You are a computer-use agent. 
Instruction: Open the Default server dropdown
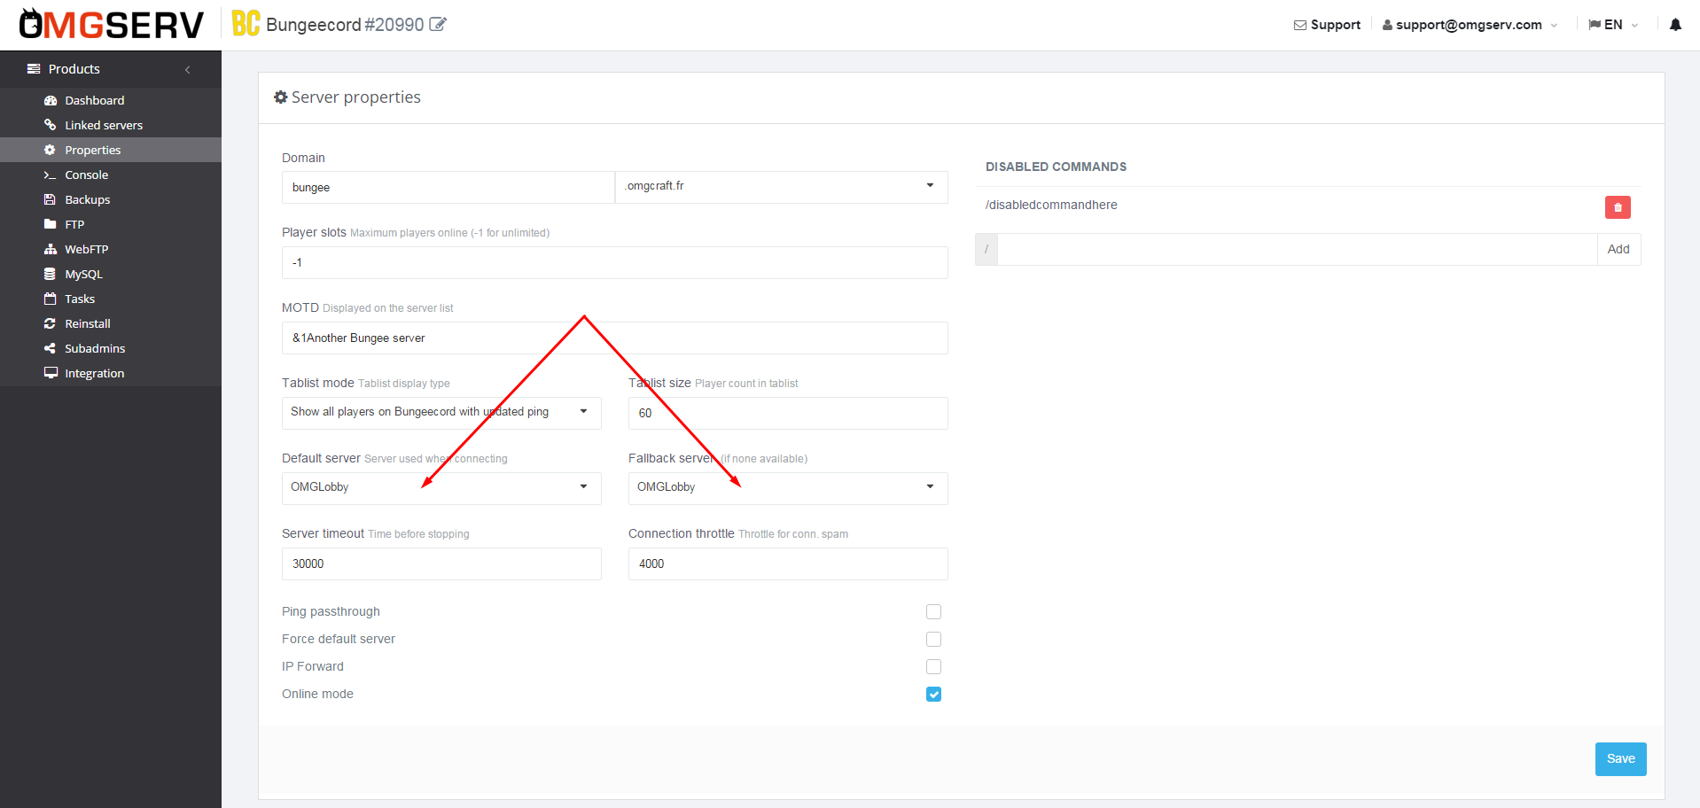click(x=441, y=488)
